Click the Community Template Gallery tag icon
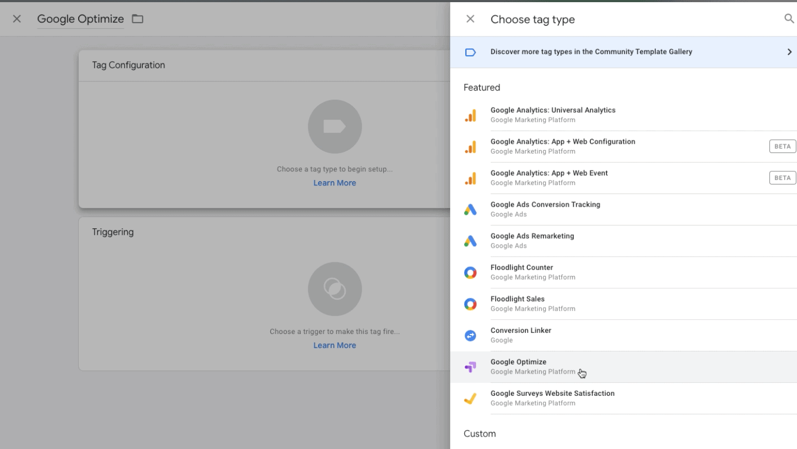The height and width of the screenshot is (449, 797). click(470, 52)
